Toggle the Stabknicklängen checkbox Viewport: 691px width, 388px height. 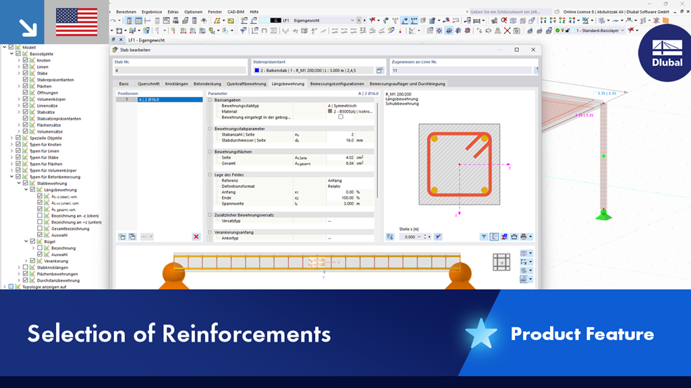(25, 267)
